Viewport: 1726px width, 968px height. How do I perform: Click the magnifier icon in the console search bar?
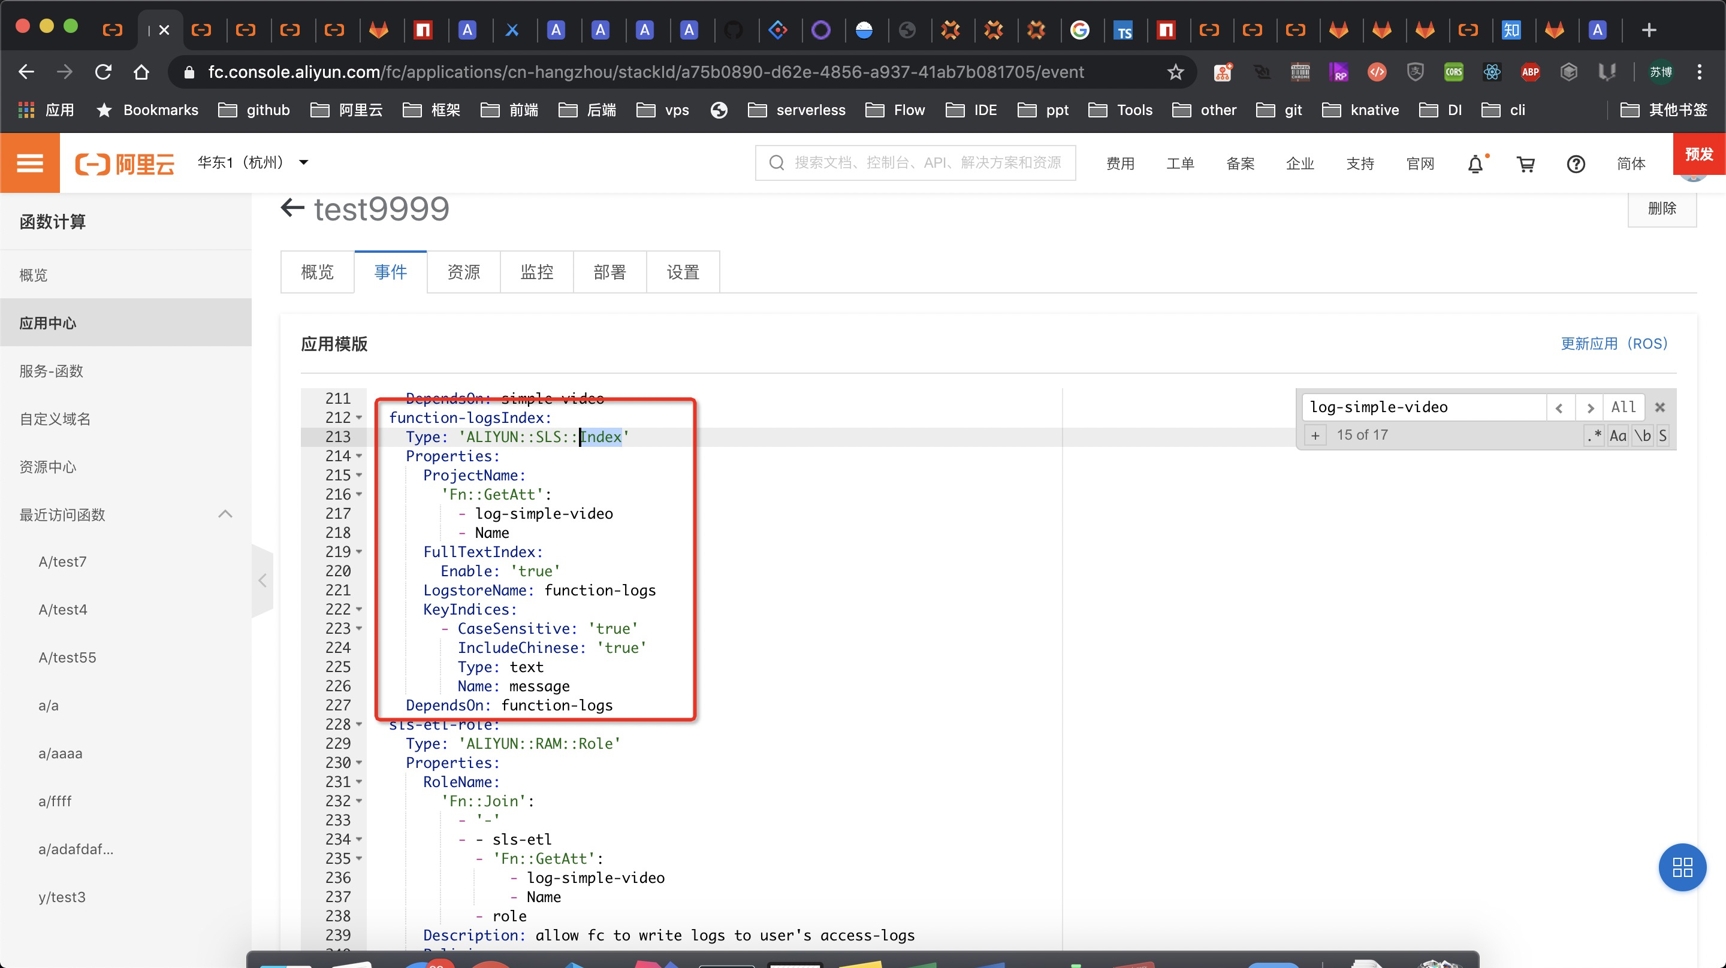tap(777, 162)
